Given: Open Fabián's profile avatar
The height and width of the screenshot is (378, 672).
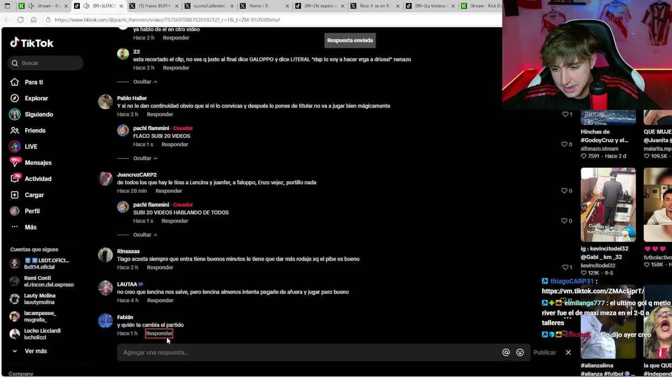Looking at the screenshot, I should tap(105, 321).
